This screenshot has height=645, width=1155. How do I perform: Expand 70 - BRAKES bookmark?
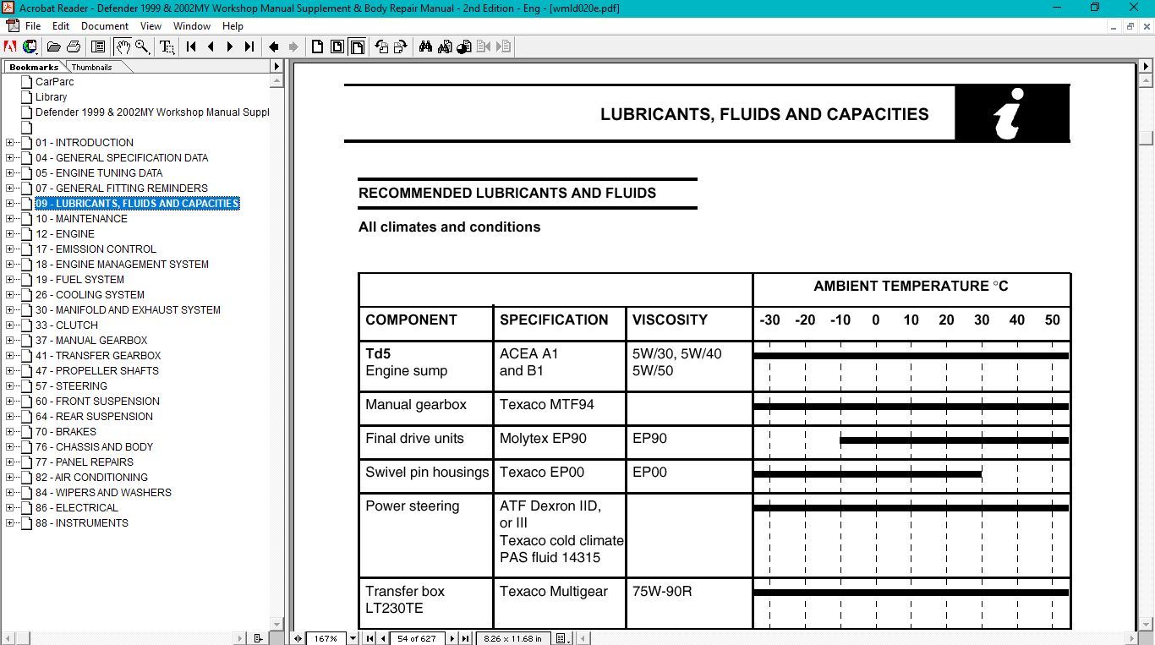pyautogui.click(x=10, y=432)
